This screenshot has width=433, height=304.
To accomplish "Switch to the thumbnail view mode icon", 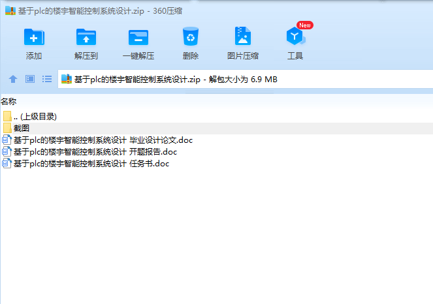I will (30, 79).
